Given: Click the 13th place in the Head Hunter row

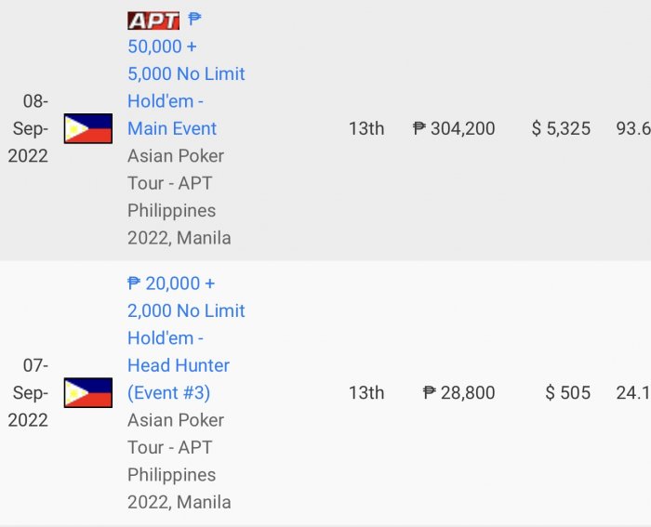Looking at the screenshot, I should click(366, 393).
